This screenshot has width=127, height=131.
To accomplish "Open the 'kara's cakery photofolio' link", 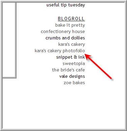I will [60, 51].
